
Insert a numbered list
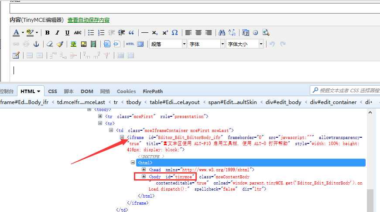[x=101, y=33]
